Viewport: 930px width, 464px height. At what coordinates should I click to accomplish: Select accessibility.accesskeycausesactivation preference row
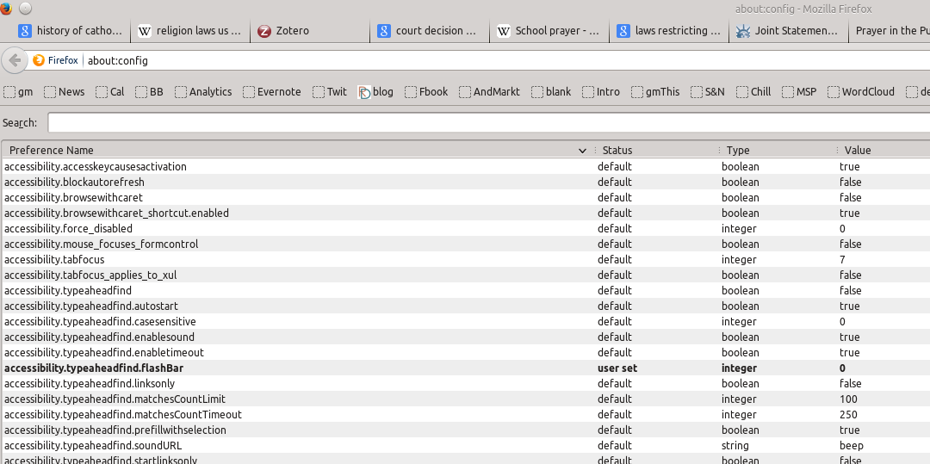pos(466,166)
